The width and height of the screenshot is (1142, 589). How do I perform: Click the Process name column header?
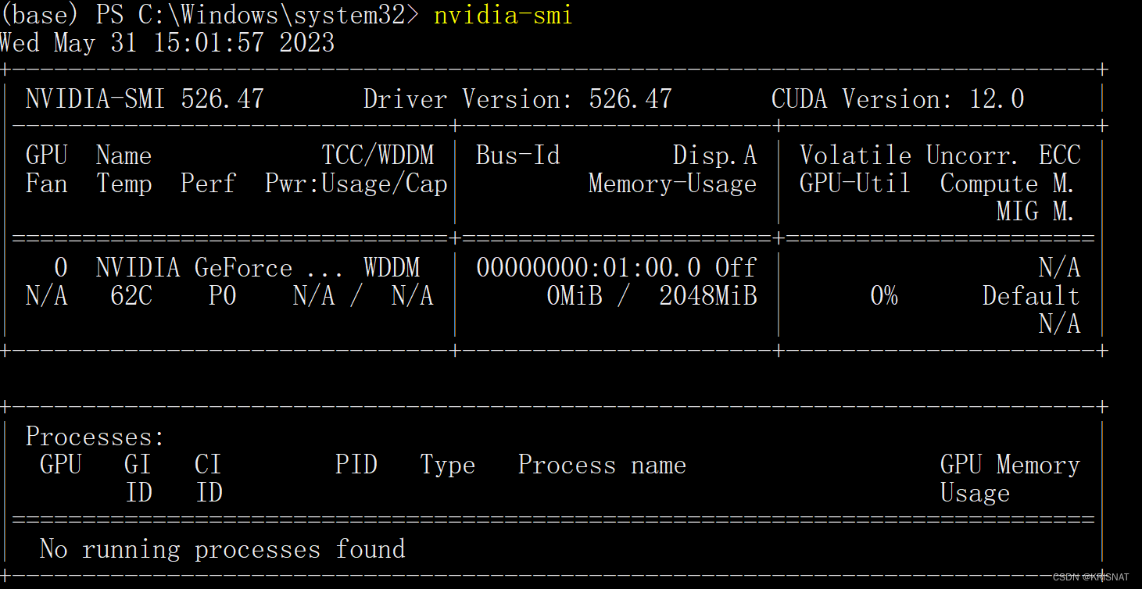(x=602, y=465)
